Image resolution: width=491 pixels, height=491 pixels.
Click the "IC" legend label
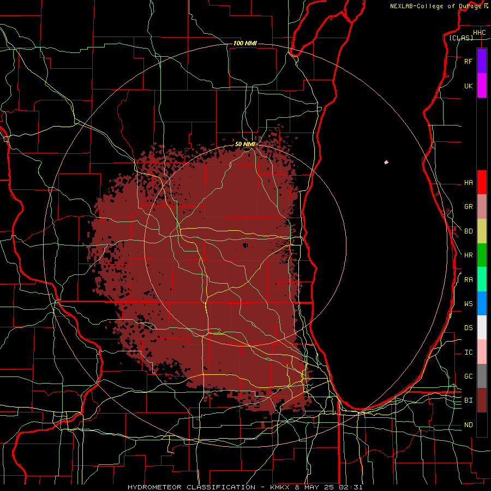468,352
